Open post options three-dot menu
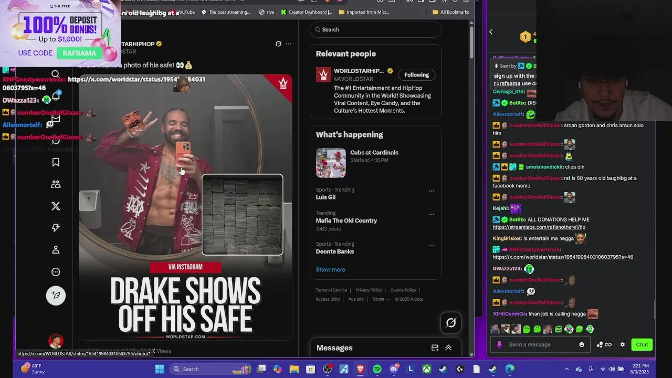Image resolution: width=672 pixels, height=378 pixels. click(288, 44)
